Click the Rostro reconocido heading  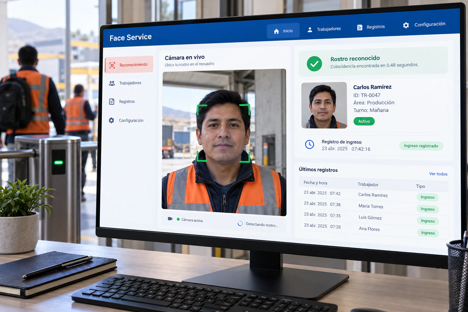(355, 58)
